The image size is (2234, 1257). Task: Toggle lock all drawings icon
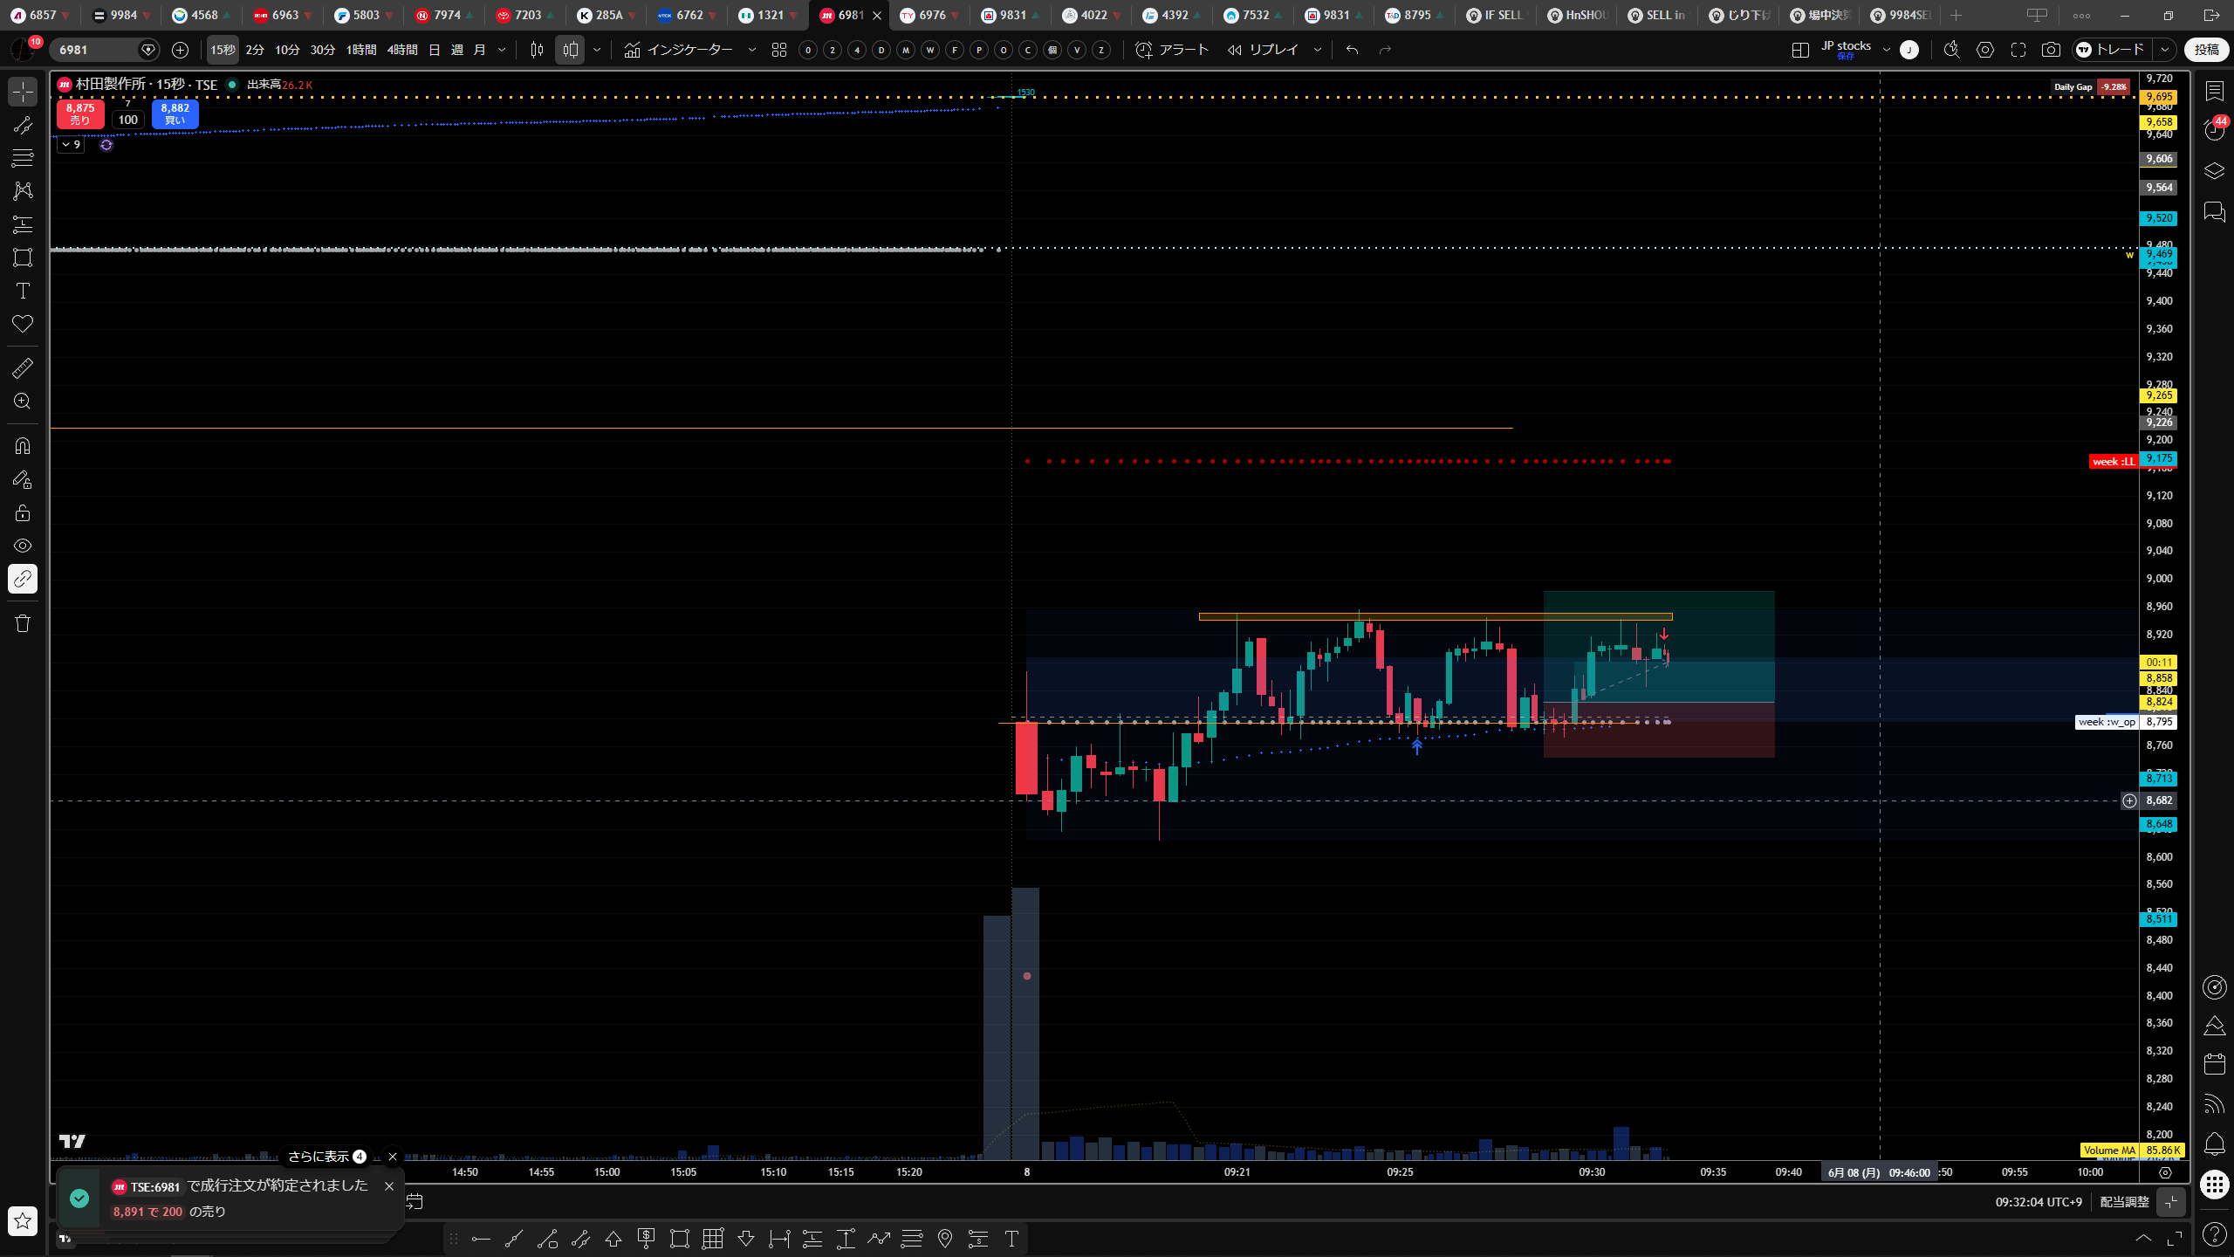click(23, 512)
